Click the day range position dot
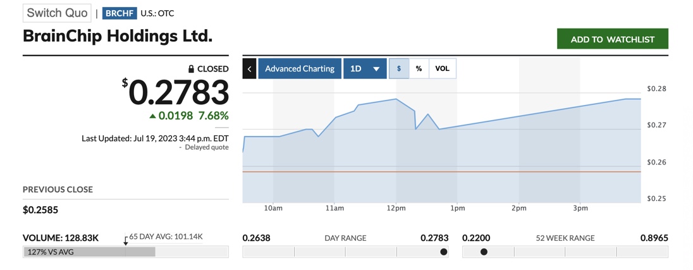The height and width of the screenshot is (270, 693). [x=443, y=252]
